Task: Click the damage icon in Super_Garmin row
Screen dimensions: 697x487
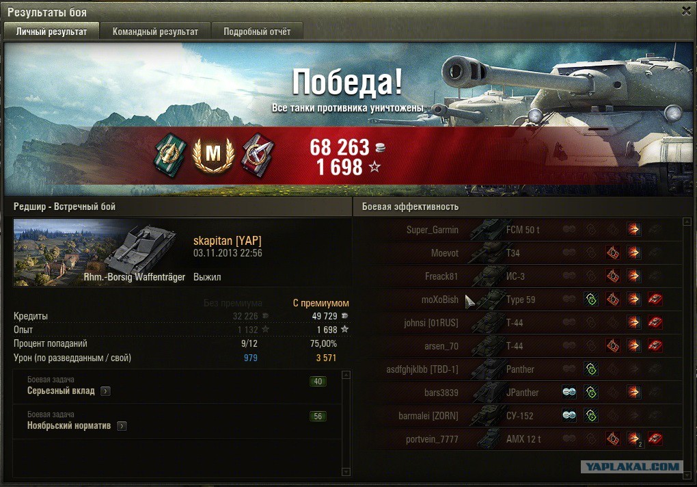Action: [634, 230]
